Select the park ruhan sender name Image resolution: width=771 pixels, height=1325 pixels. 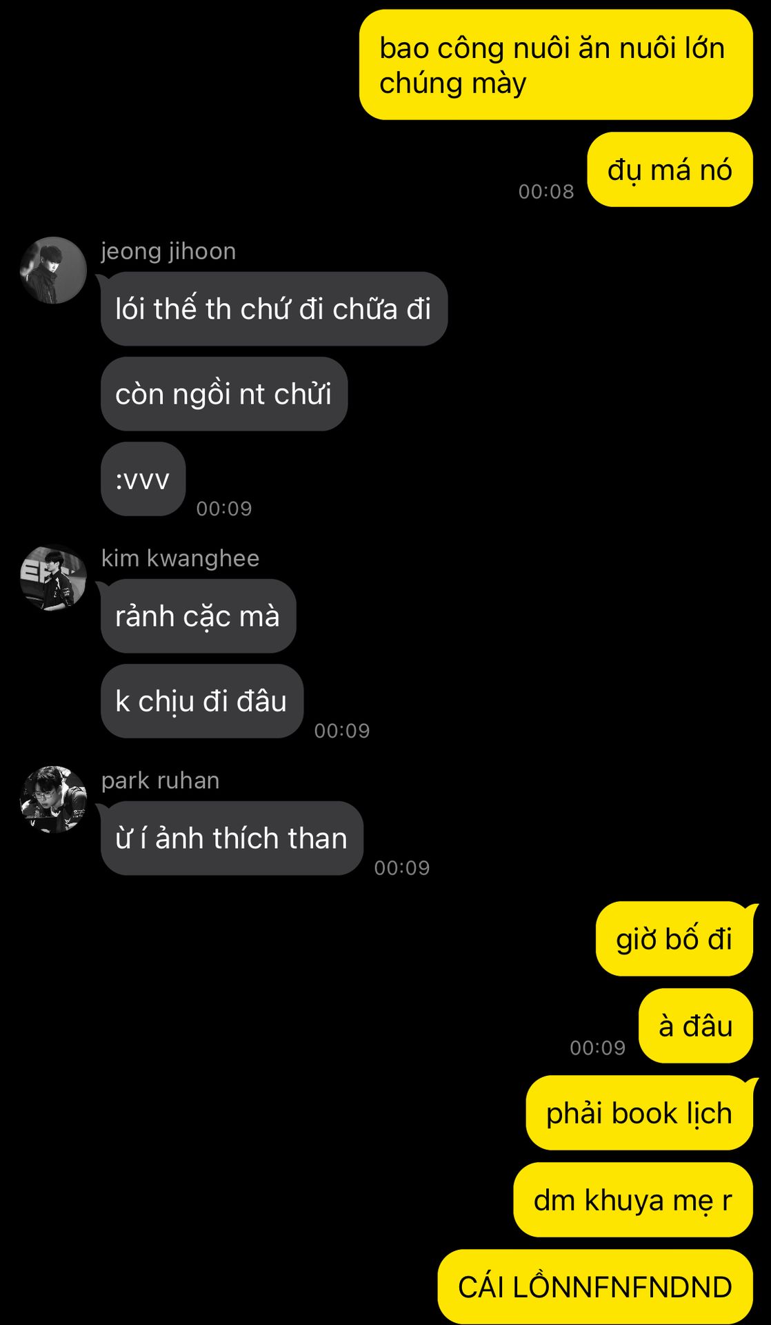160,781
